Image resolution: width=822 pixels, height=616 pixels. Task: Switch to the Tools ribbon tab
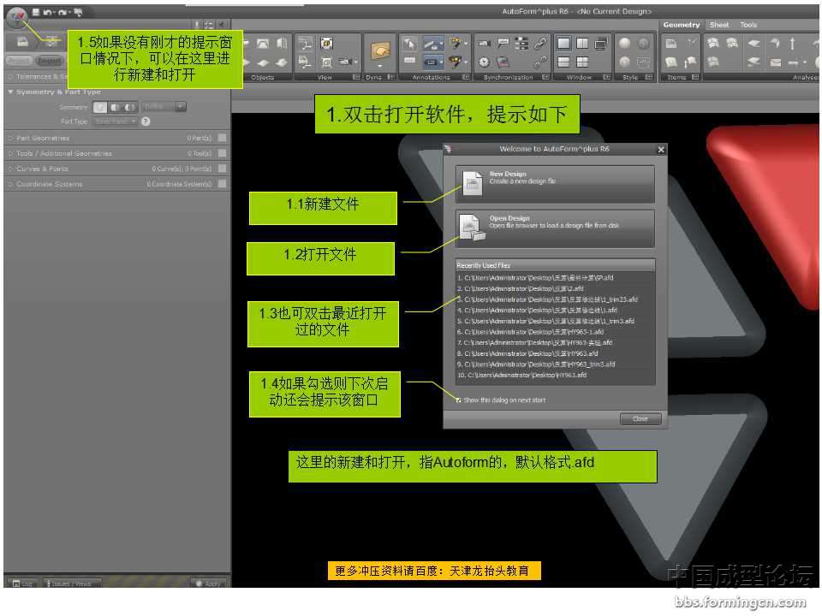748,25
